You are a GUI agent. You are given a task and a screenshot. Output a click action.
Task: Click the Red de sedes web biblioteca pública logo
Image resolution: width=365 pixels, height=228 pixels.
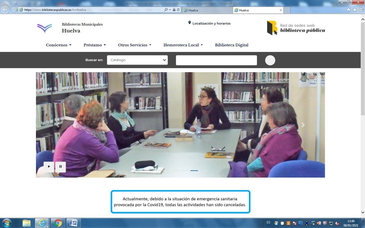pyautogui.click(x=296, y=28)
